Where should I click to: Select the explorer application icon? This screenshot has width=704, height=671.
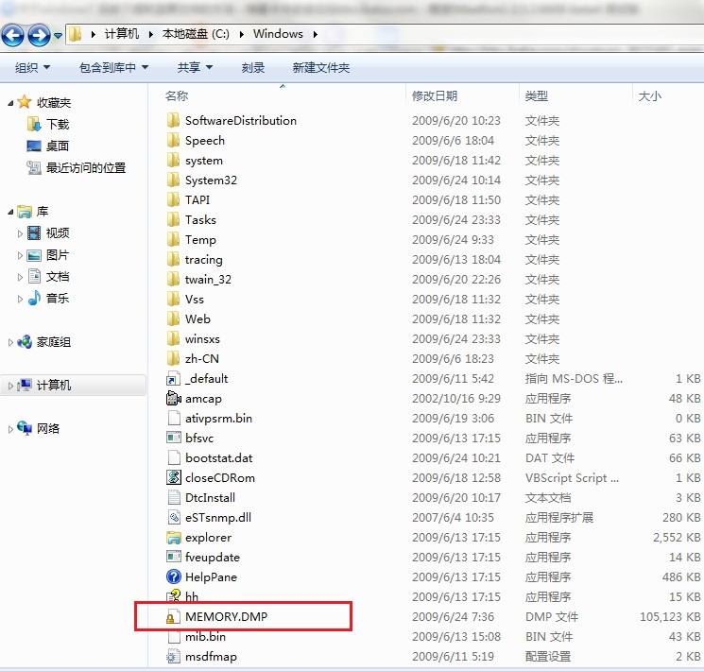click(173, 537)
